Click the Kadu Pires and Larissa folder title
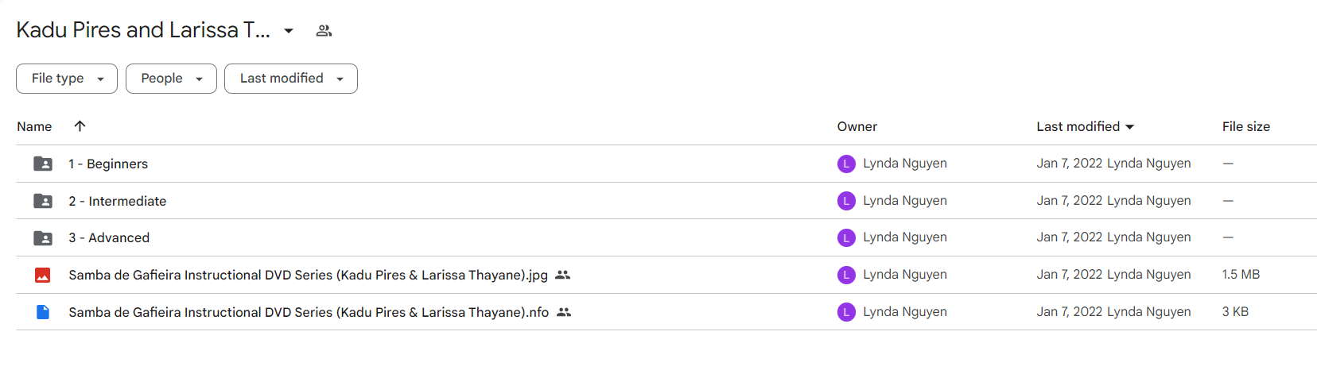The height and width of the screenshot is (374, 1317). (x=143, y=30)
